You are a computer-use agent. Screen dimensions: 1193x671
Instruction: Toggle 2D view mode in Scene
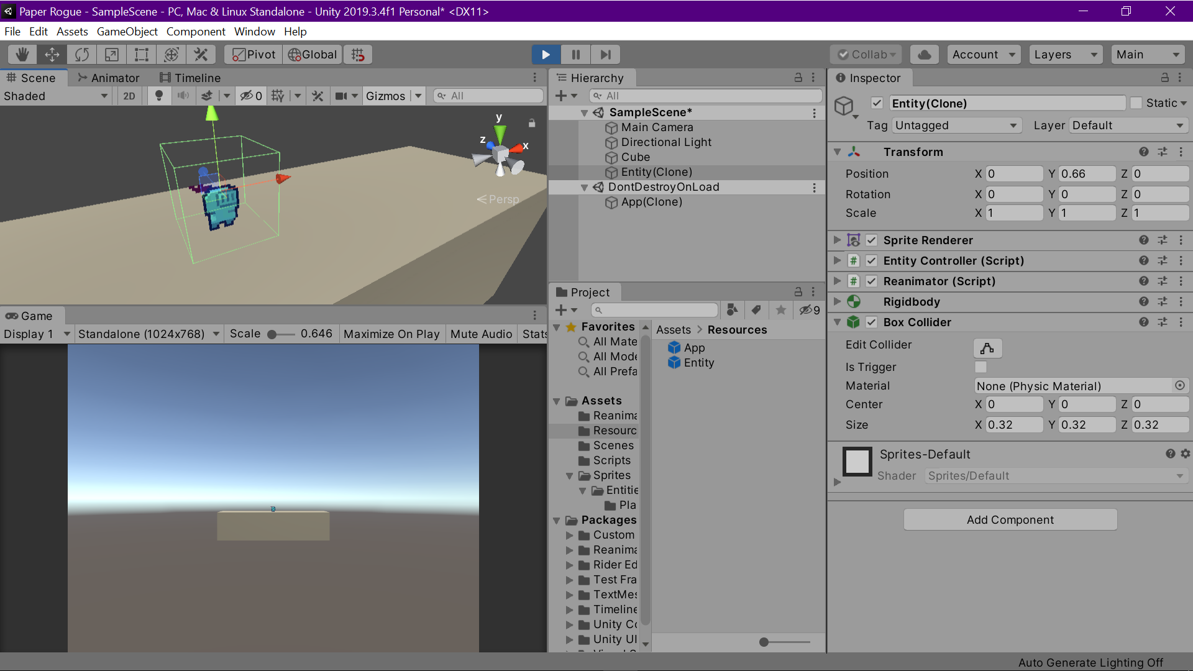point(129,96)
